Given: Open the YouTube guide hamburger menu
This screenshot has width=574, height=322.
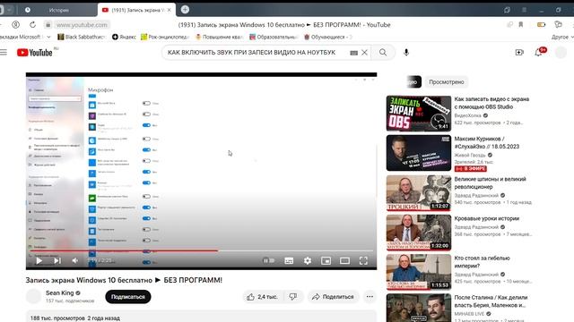Looking at the screenshot, I should (4, 53).
